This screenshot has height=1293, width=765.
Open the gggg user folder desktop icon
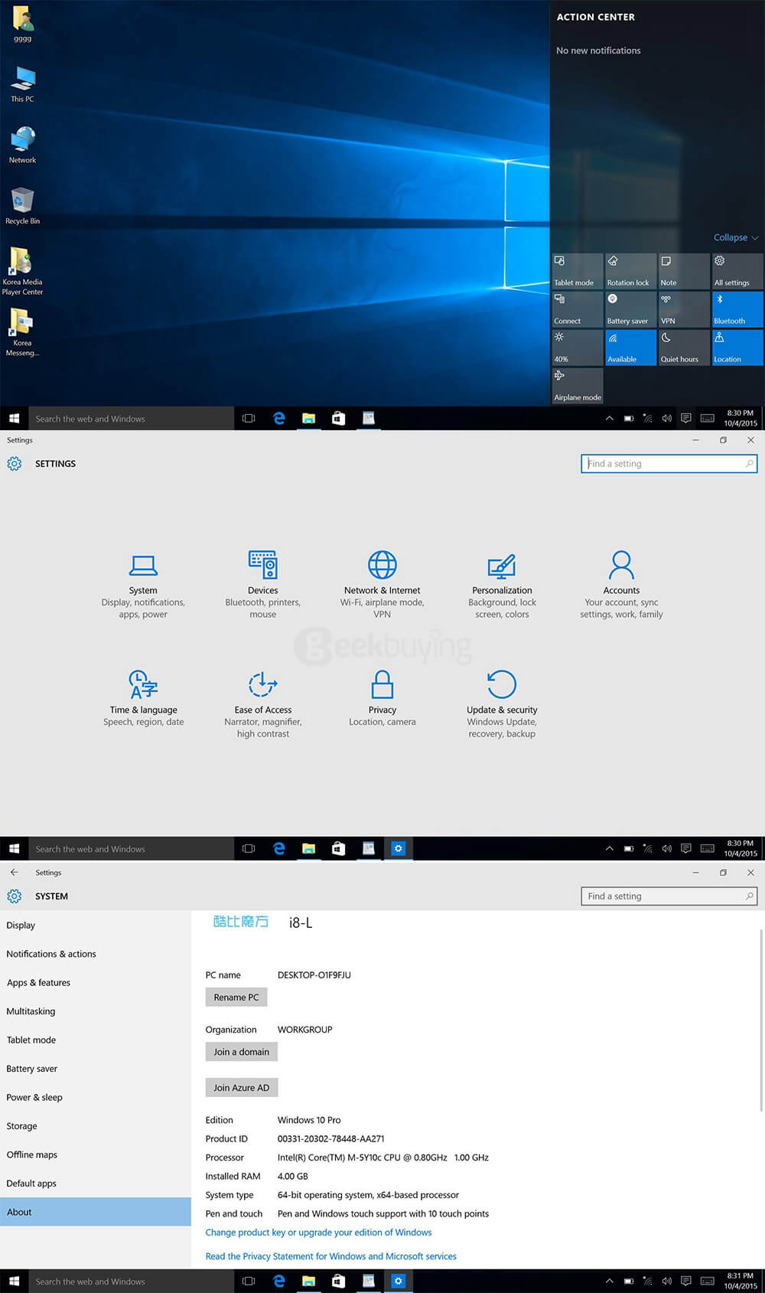pyautogui.click(x=22, y=24)
